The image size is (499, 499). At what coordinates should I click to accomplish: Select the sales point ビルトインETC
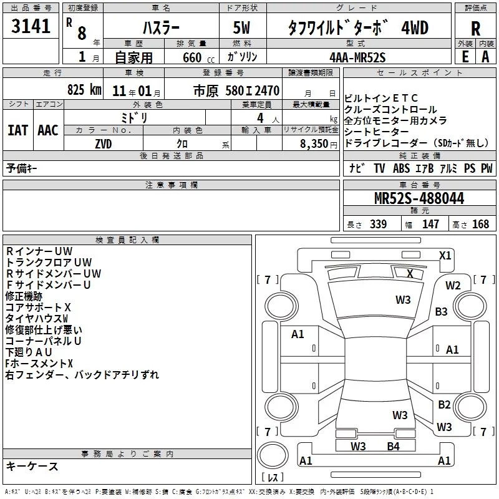381,98
